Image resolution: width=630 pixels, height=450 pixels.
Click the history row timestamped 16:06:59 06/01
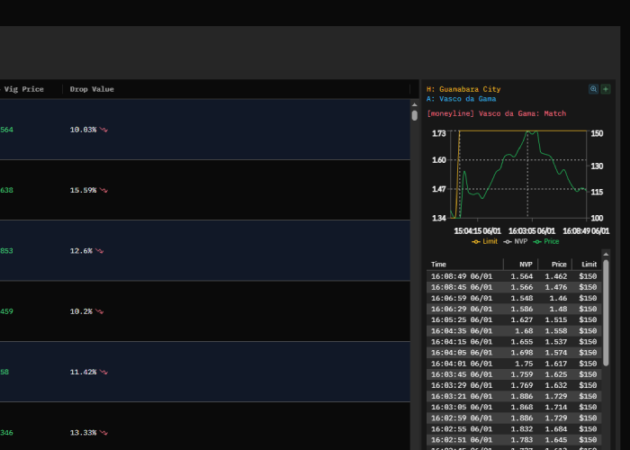click(x=514, y=298)
